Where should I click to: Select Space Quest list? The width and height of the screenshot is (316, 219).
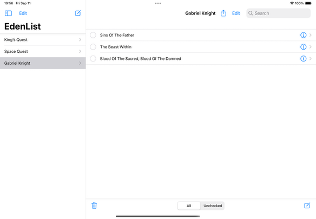pos(43,51)
